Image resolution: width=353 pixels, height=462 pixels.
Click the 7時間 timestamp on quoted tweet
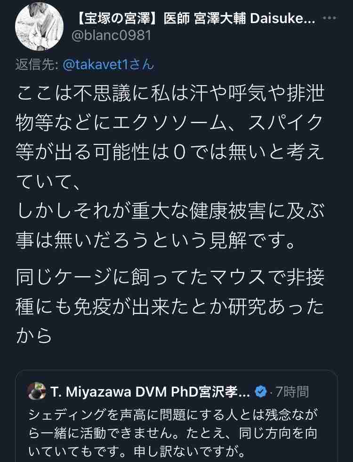click(292, 392)
